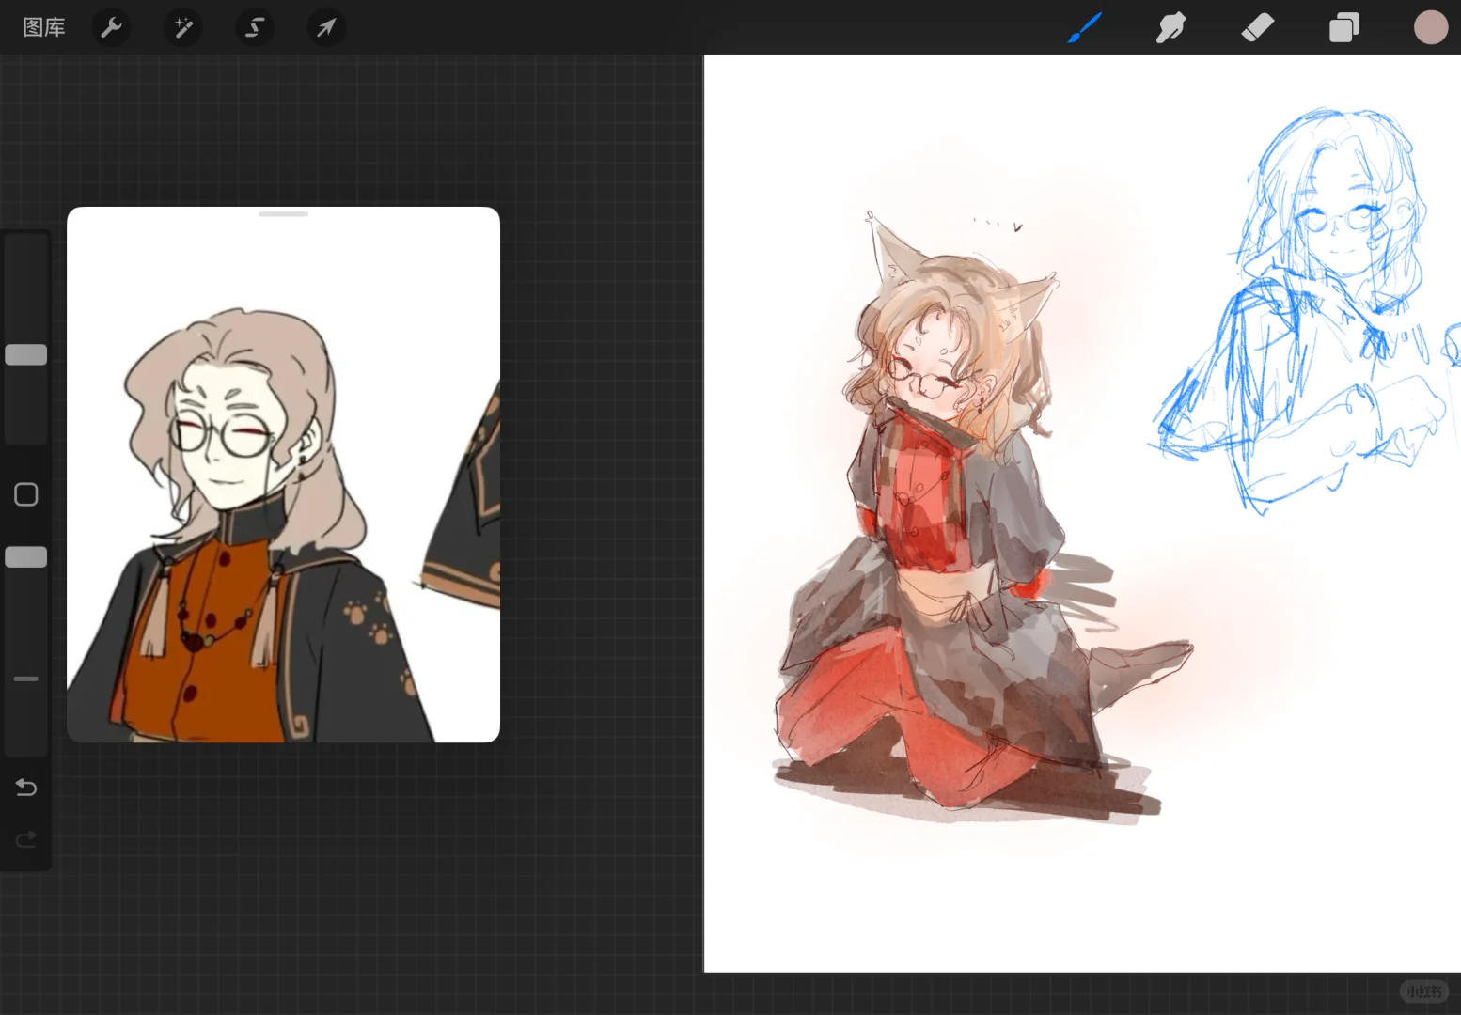1461x1015 pixels.
Task: Redo the last undone action
Action: coord(26,838)
